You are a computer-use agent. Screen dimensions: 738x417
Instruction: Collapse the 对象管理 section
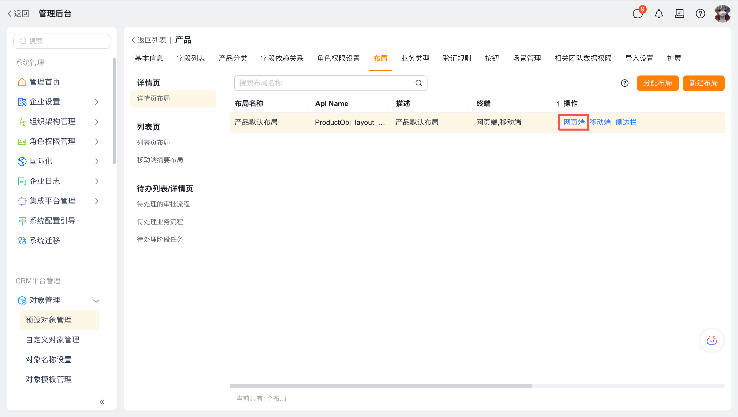click(x=96, y=300)
